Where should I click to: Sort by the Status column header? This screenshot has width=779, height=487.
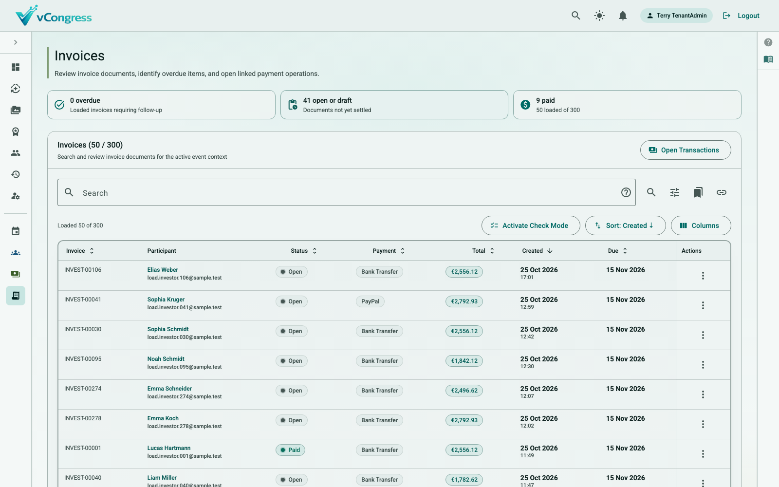(x=304, y=251)
